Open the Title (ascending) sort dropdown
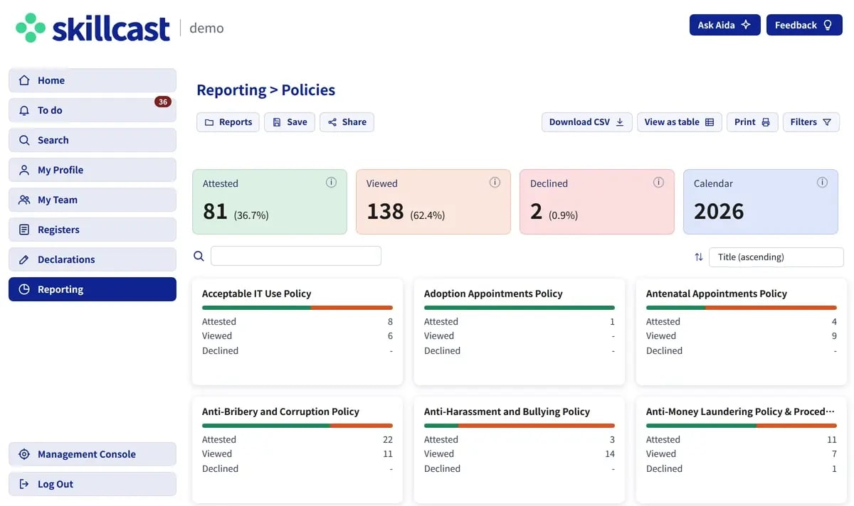This screenshot has height=506, width=854. (776, 257)
